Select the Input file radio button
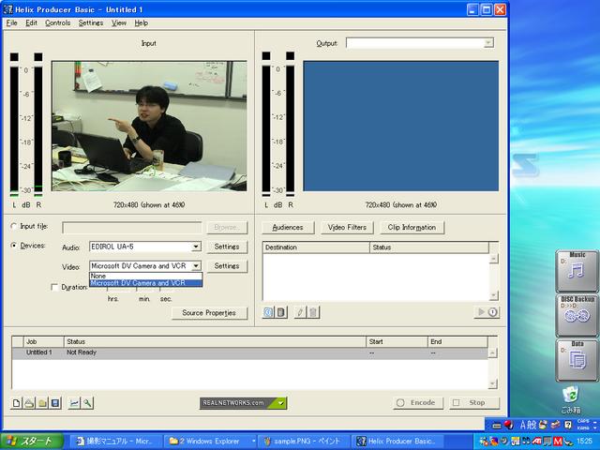This screenshot has height=450, width=600. tap(14, 226)
